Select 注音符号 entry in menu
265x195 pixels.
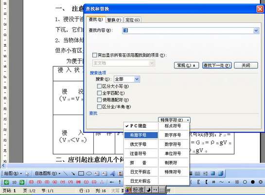click(x=141, y=154)
